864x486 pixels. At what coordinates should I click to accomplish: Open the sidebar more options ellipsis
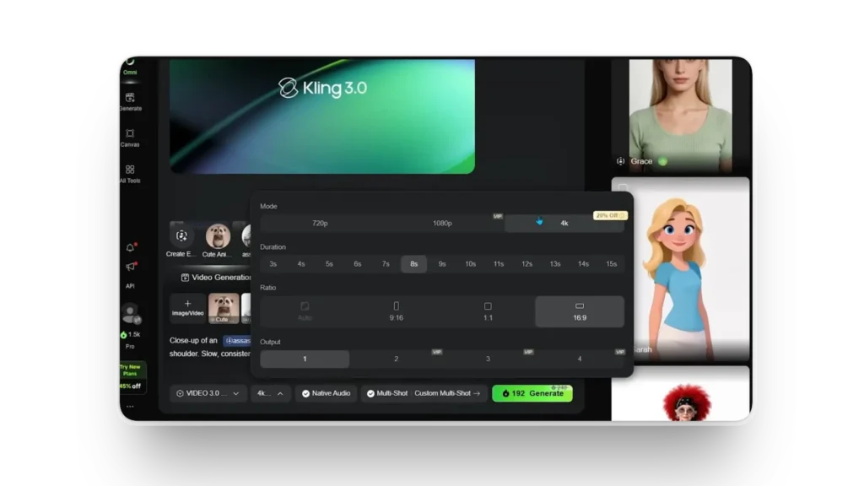130,407
